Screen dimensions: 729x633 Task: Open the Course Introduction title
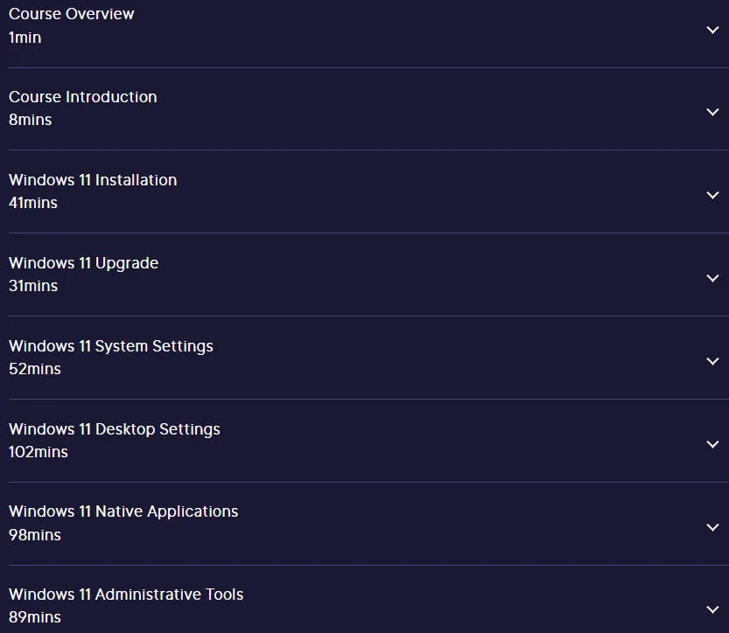coord(83,97)
